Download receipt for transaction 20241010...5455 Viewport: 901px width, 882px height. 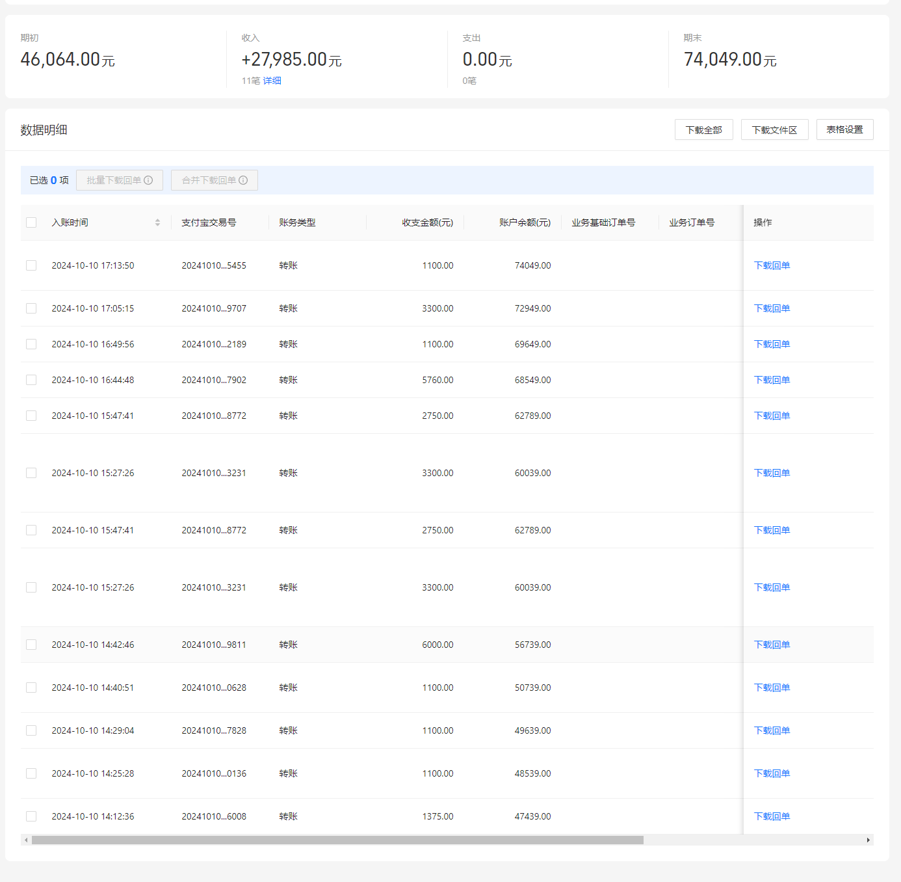click(x=772, y=265)
